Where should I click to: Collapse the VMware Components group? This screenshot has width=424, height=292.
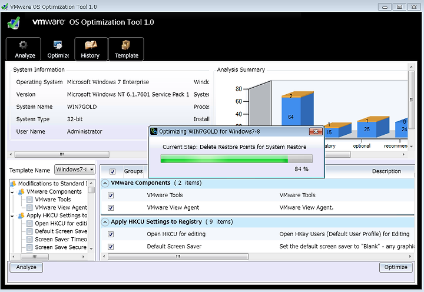pos(105,183)
